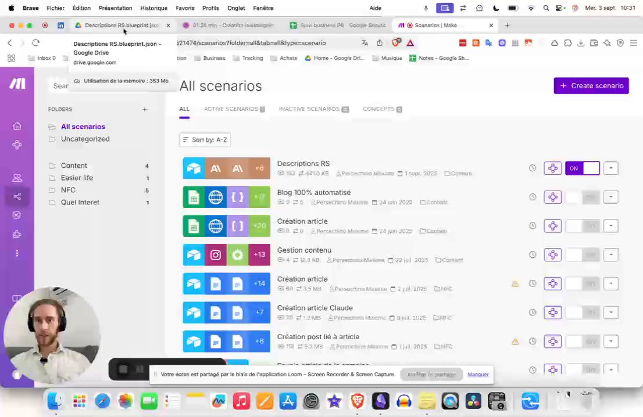This screenshot has height=417, width=643.
Task: Expand options arrow for Descriptions RS
Action: [610, 168]
